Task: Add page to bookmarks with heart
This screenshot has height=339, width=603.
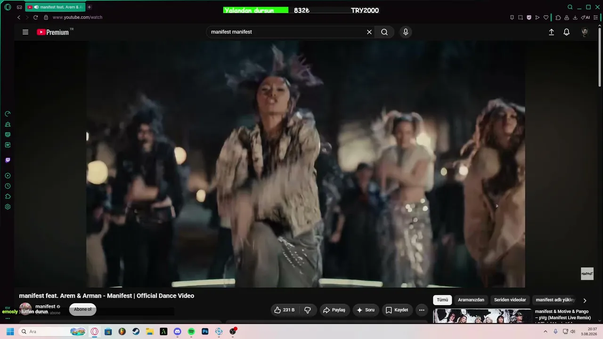Action: coord(546,17)
